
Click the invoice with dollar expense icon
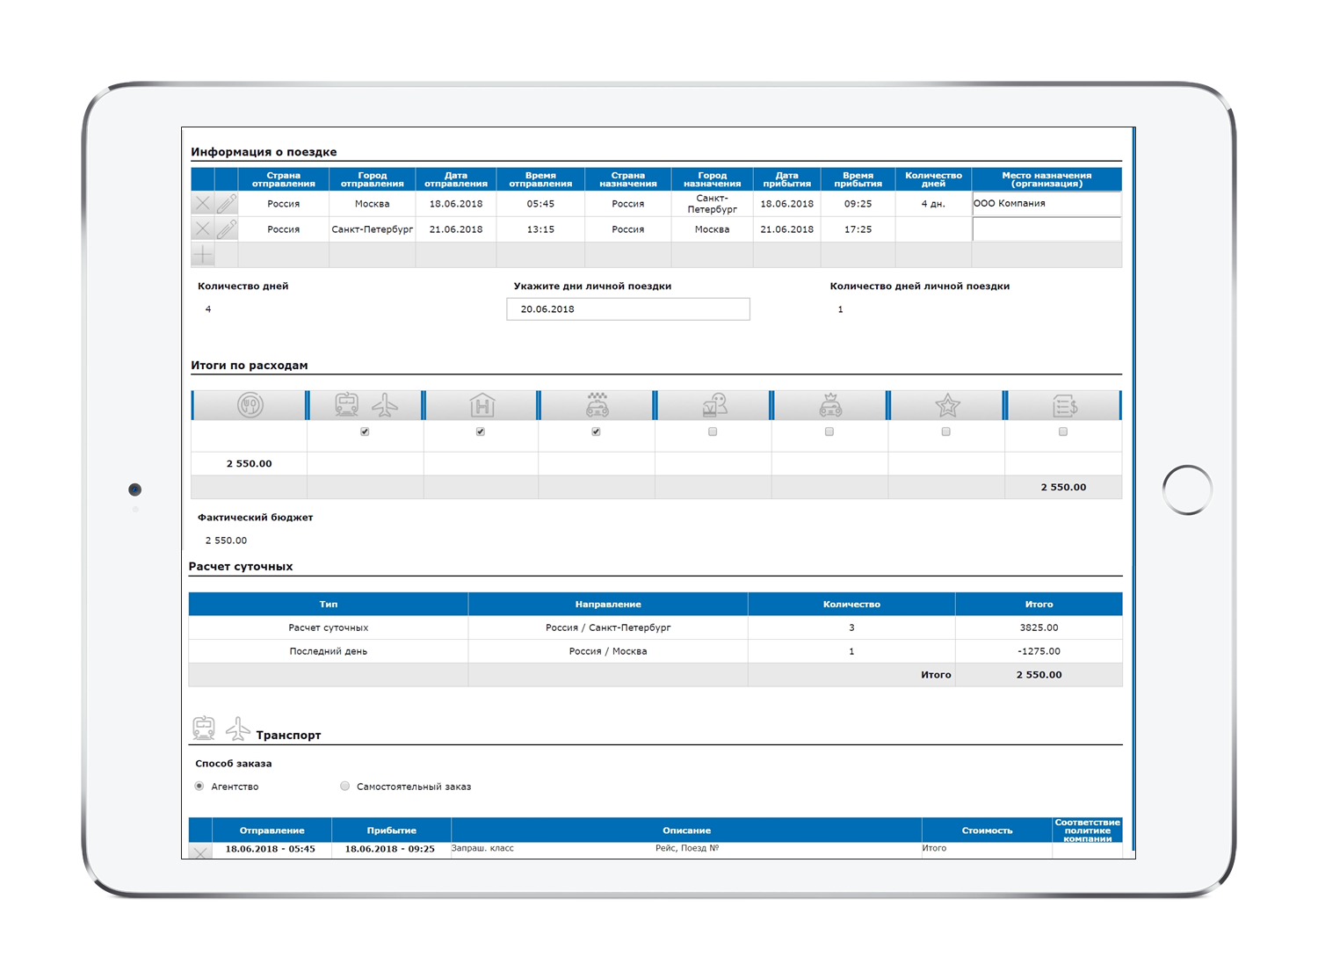point(1064,405)
